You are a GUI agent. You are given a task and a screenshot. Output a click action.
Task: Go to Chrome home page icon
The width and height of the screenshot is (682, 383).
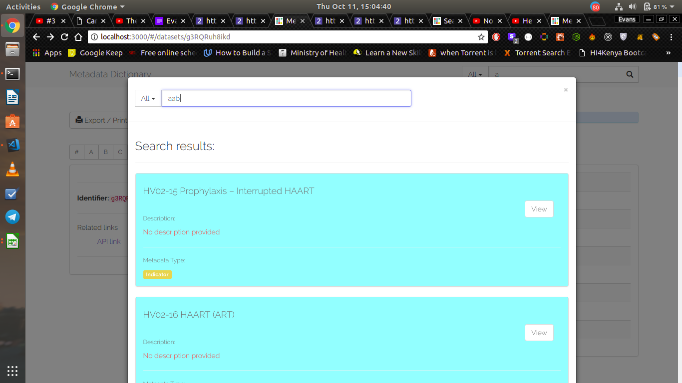[x=78, y=37]
